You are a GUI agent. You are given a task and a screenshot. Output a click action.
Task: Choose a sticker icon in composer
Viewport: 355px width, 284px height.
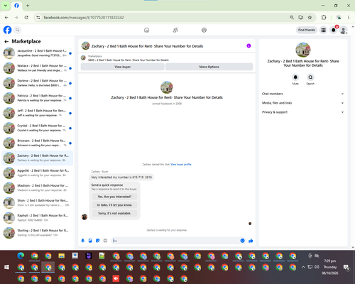(x=98, y=241)
